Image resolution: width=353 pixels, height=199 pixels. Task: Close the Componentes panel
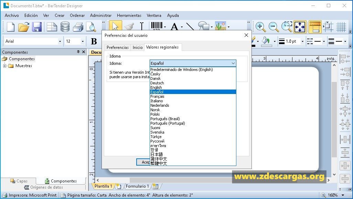[84, 52]
